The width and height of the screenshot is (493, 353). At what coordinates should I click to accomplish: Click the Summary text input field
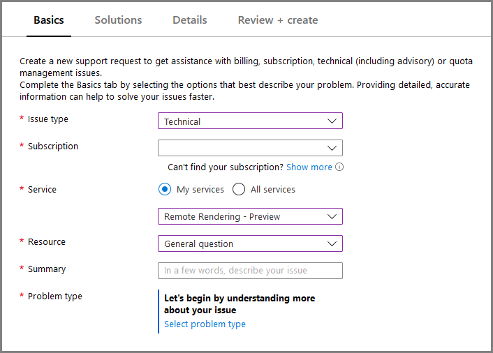(x=250, y=271)
